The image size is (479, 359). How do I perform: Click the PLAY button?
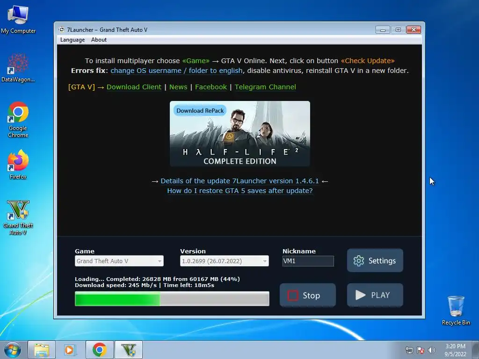point(375,295)
